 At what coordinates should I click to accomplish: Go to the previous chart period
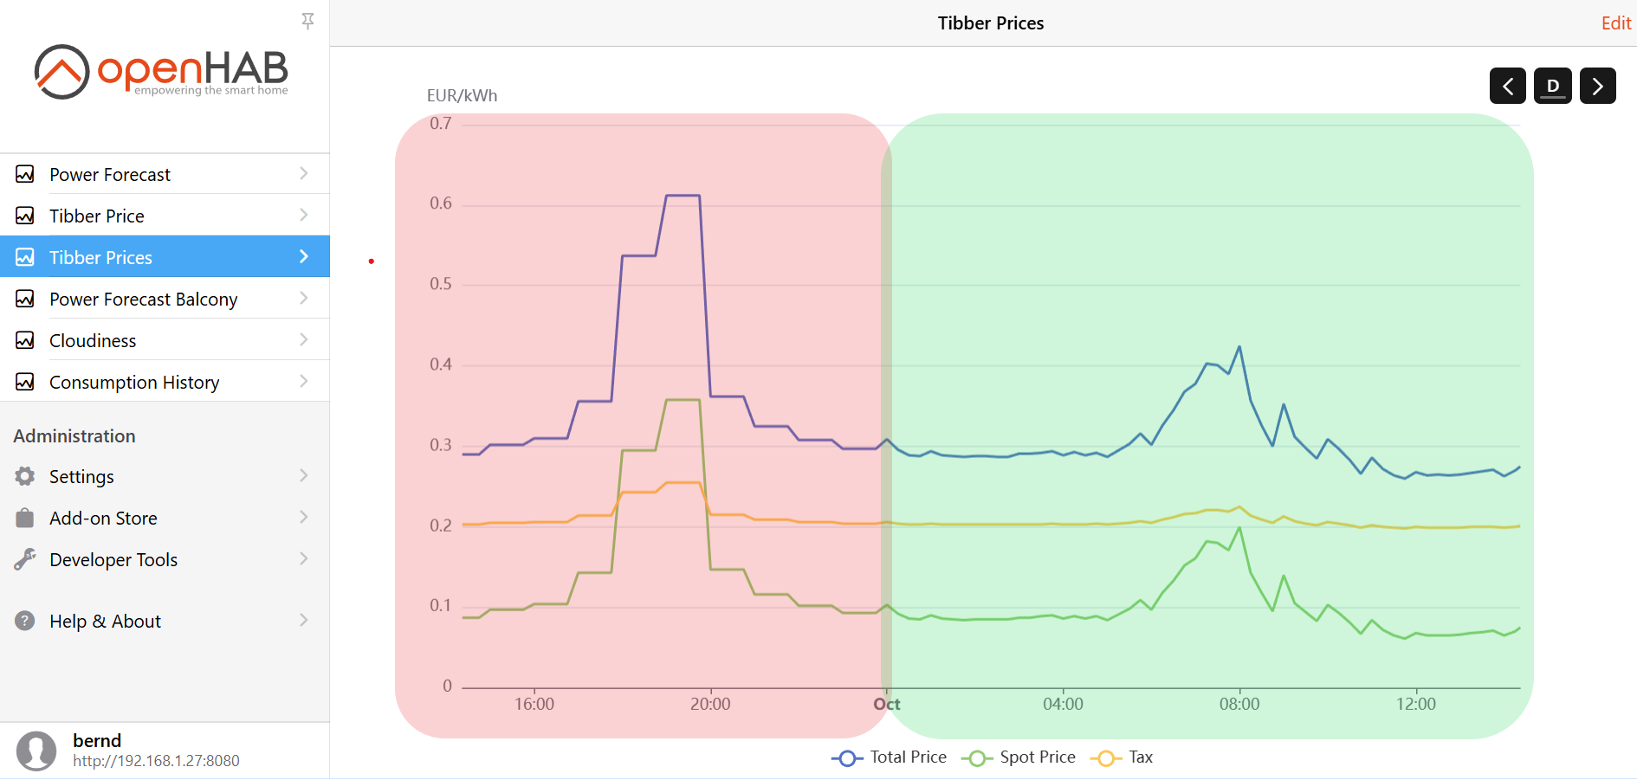click(x=1508, y=86)
